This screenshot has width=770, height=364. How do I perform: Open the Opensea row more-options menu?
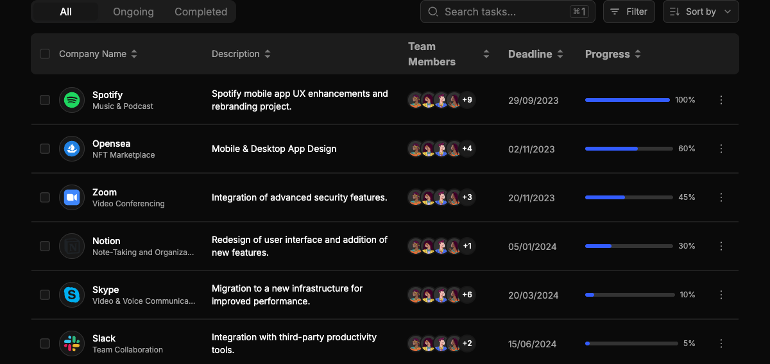coord(721,149)
